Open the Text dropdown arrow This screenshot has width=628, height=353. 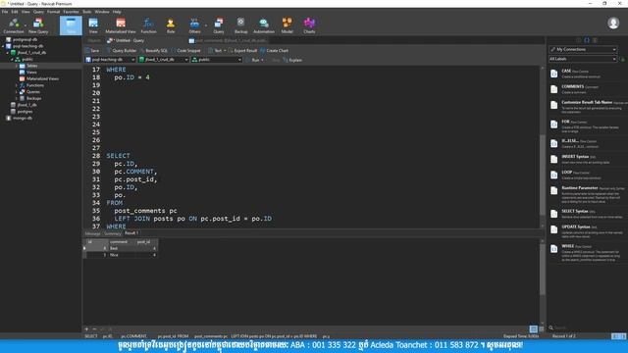(225, 51)
